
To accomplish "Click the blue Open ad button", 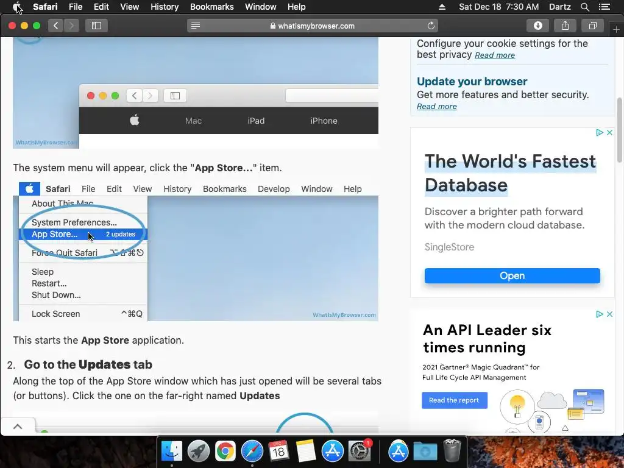I will [x=512, y=276].
